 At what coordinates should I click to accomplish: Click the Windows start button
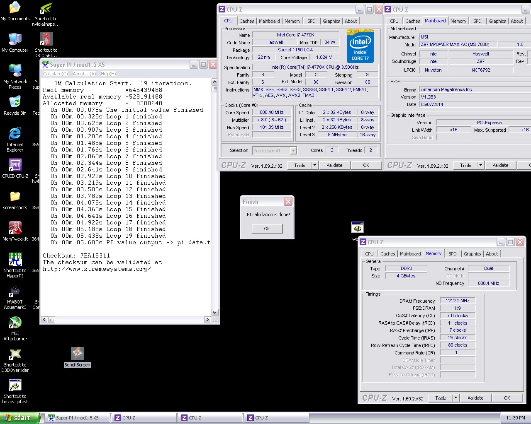coord(20,418)
